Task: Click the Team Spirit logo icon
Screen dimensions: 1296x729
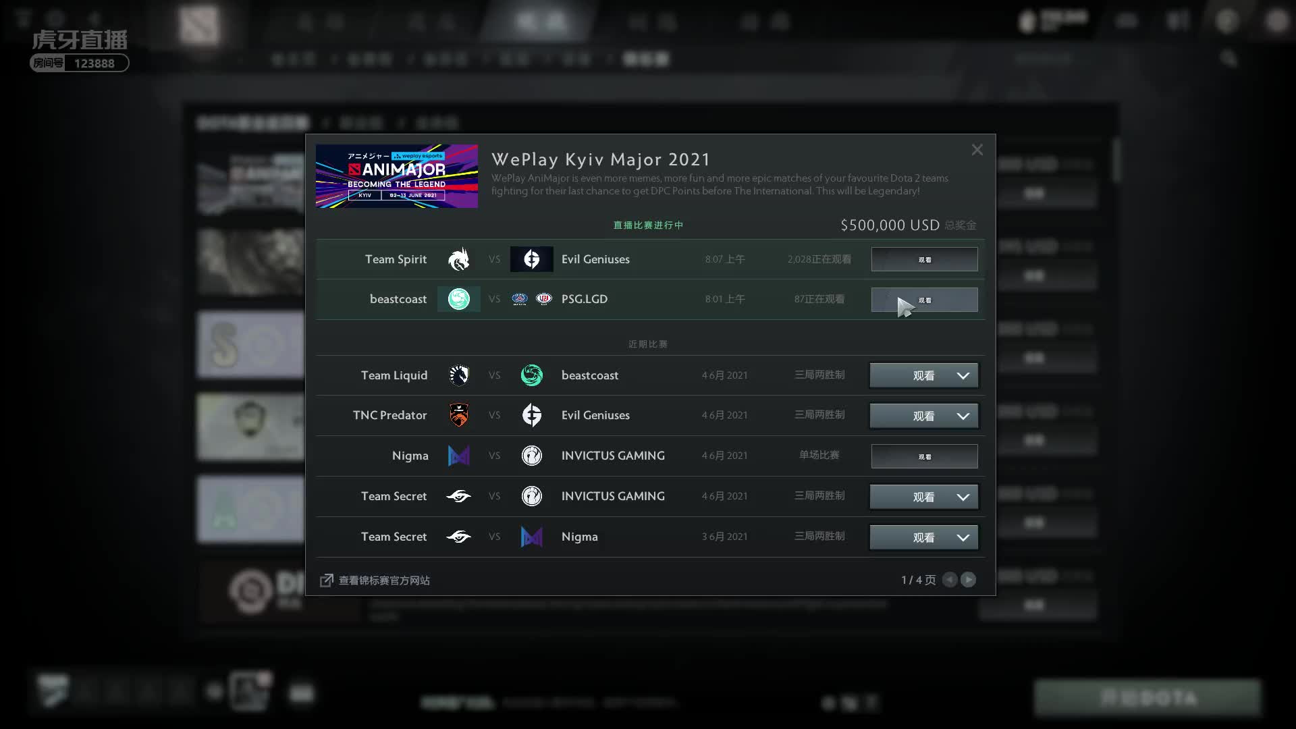Action: [x=459, y=259]
